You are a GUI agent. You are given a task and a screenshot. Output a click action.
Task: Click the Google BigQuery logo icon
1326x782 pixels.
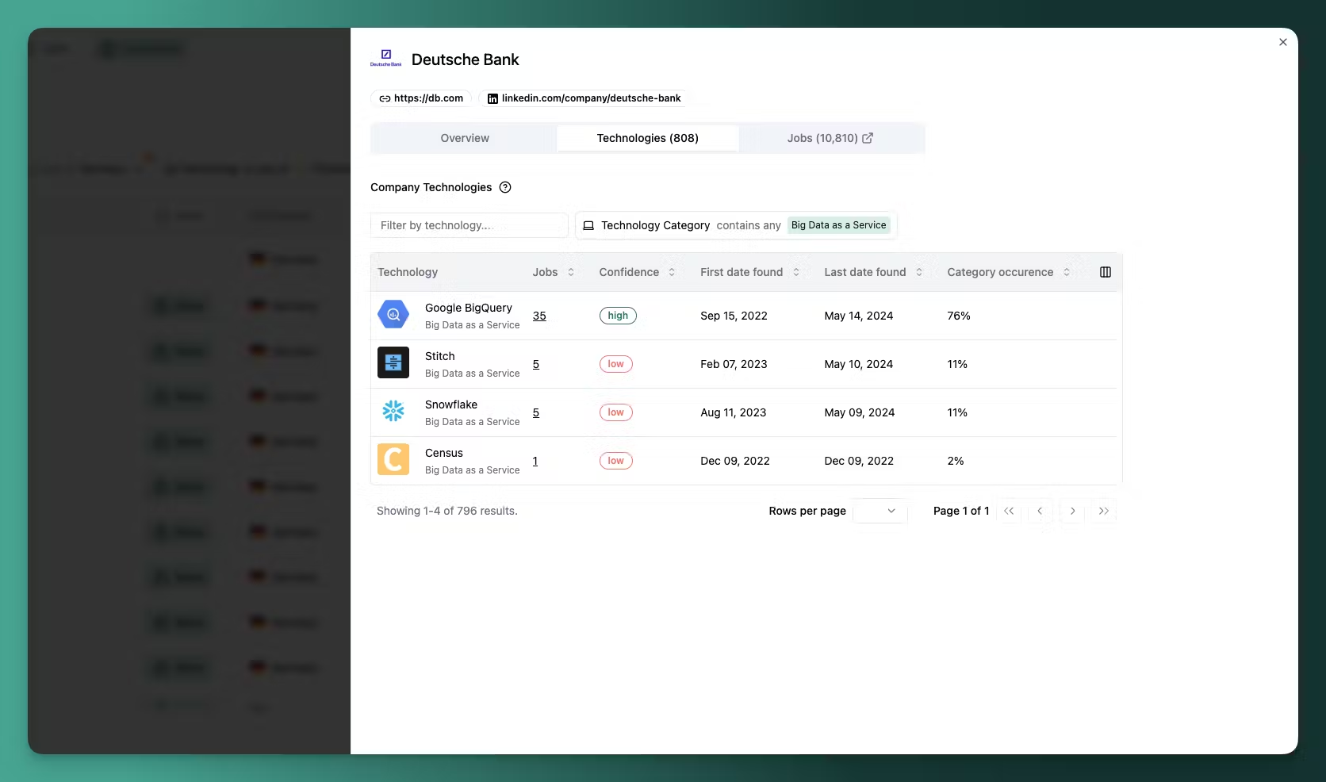click(x=393, y=315)
